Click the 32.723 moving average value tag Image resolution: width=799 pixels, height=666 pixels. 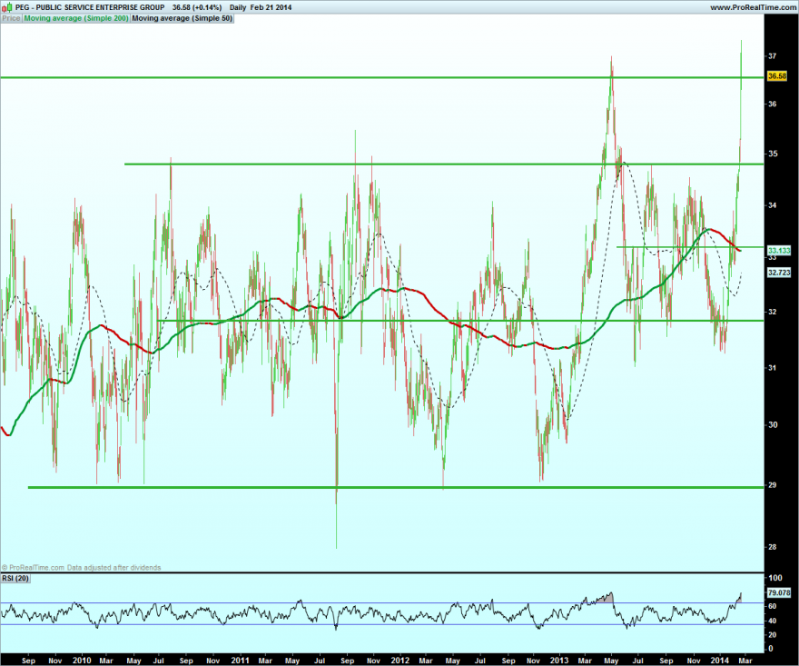[779, 273]
